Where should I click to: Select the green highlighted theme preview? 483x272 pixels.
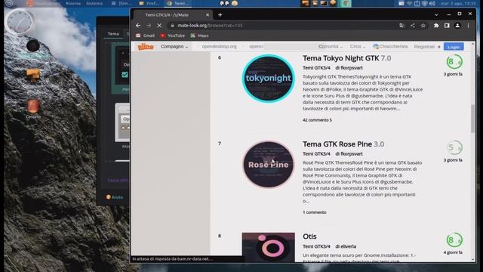(121, 68)
